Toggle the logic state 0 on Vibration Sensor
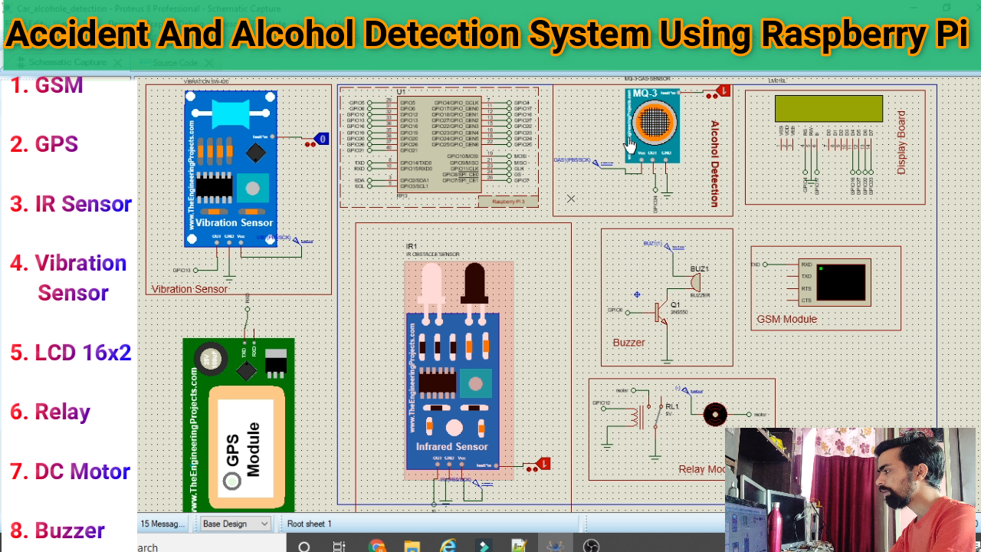 pos(323,139)
